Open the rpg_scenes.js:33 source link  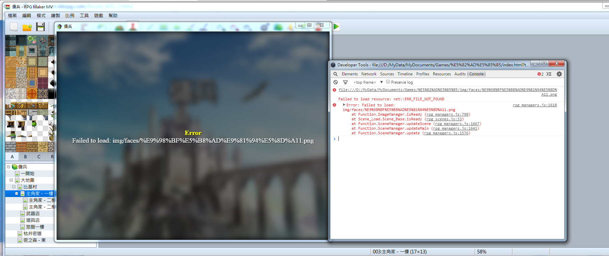pyautogui.click(x=444, y=119)
